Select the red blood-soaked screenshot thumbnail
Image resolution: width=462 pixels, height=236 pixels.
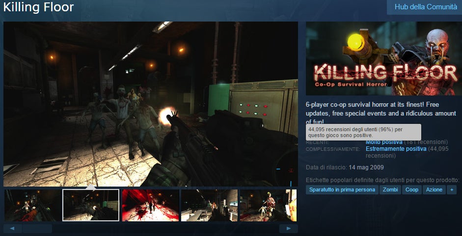150,205
